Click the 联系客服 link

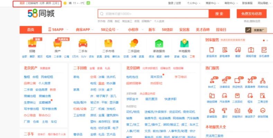(247, 3)
